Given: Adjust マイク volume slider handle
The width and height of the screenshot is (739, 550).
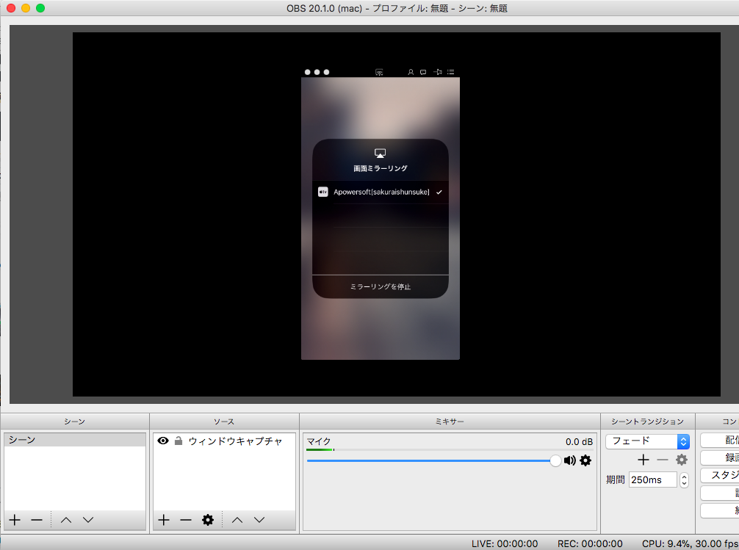Looking at the screenshot, I should point(555,460).
